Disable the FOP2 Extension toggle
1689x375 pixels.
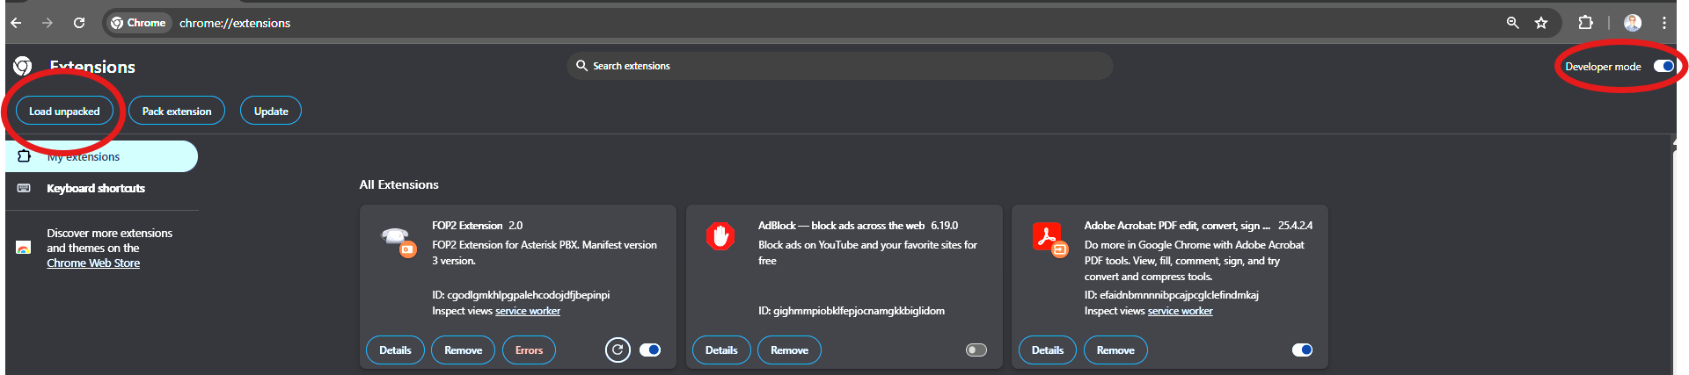[x=650, y=350]
